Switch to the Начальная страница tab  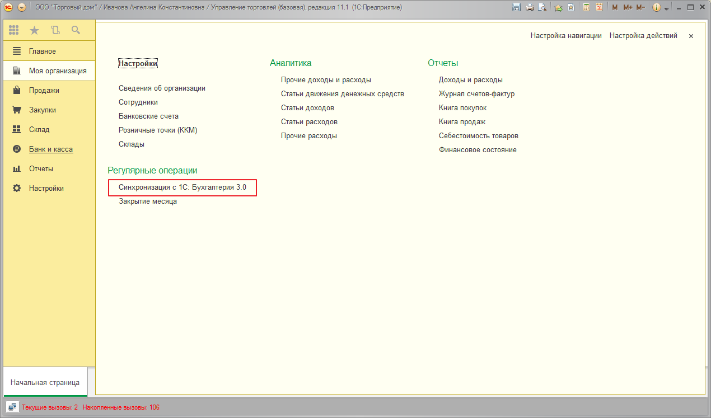[45, 383]
